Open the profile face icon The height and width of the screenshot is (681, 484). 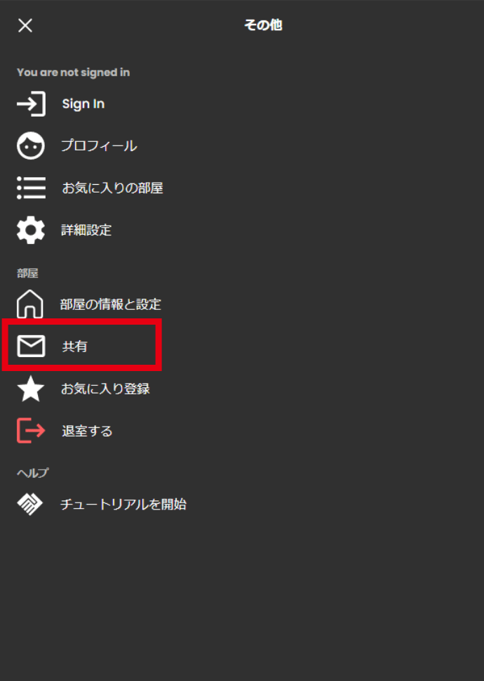31,145
